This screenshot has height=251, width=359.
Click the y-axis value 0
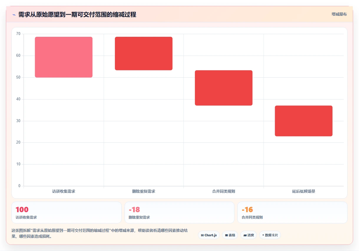[19, 186]
